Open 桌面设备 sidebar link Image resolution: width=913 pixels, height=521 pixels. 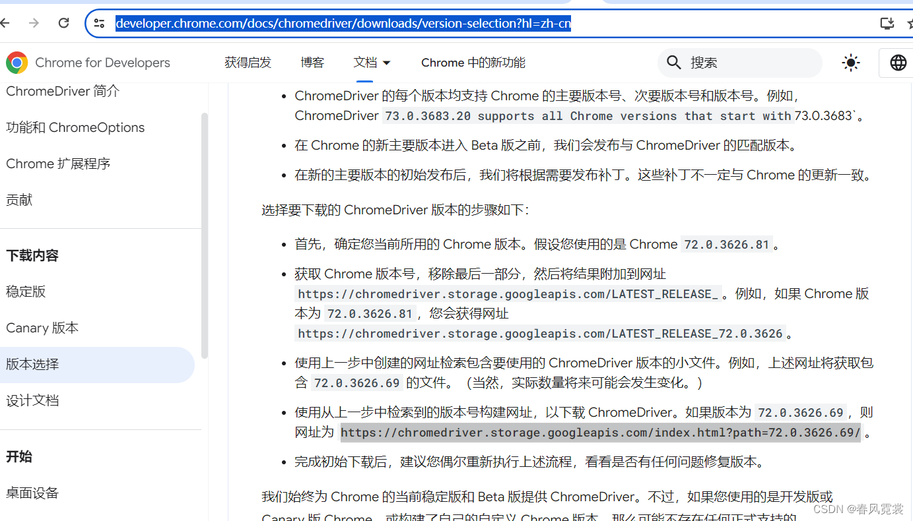coord(32,493)
